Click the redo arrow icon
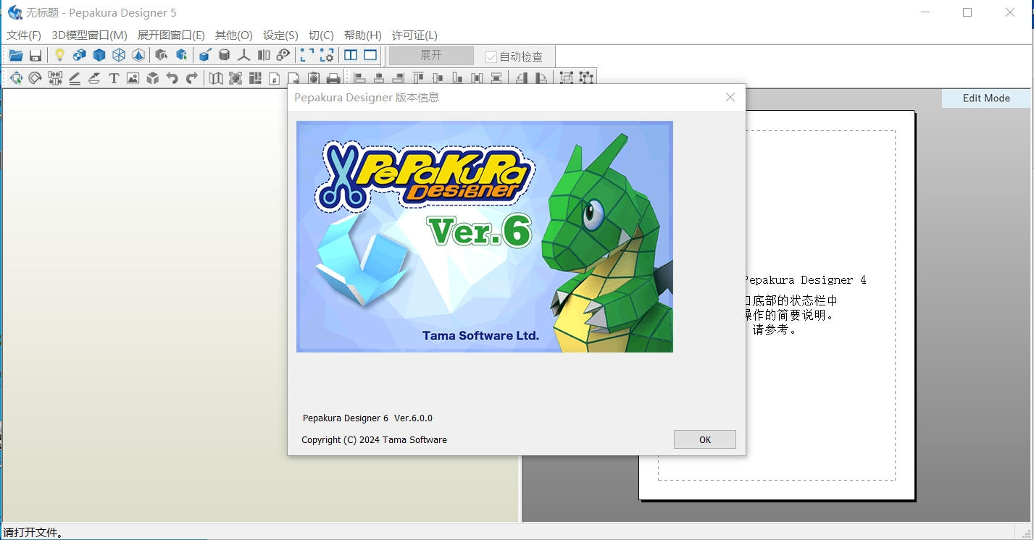1034x540 pixels. coord(191,78)
